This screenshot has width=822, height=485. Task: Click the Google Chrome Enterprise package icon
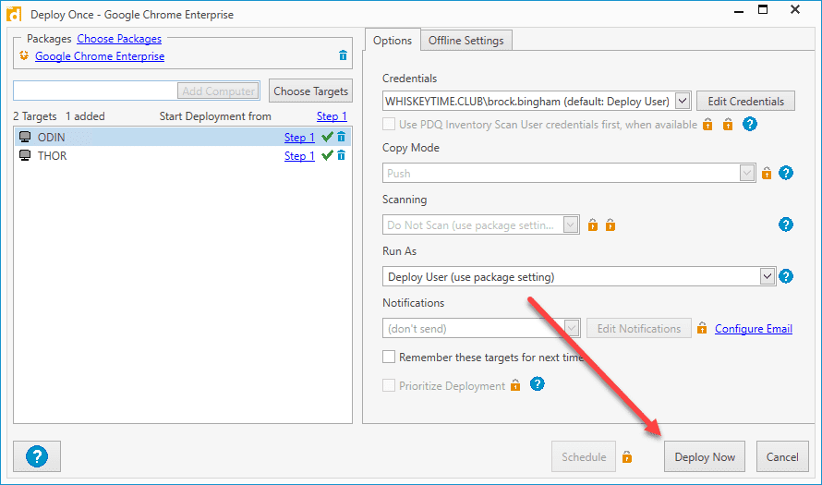pyautogui.click(x=24, y=55)
